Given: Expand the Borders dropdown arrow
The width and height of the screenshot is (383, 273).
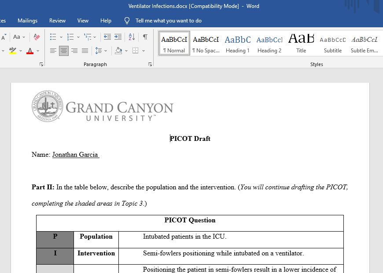Looking at the screenshot, I should point(144,51).
